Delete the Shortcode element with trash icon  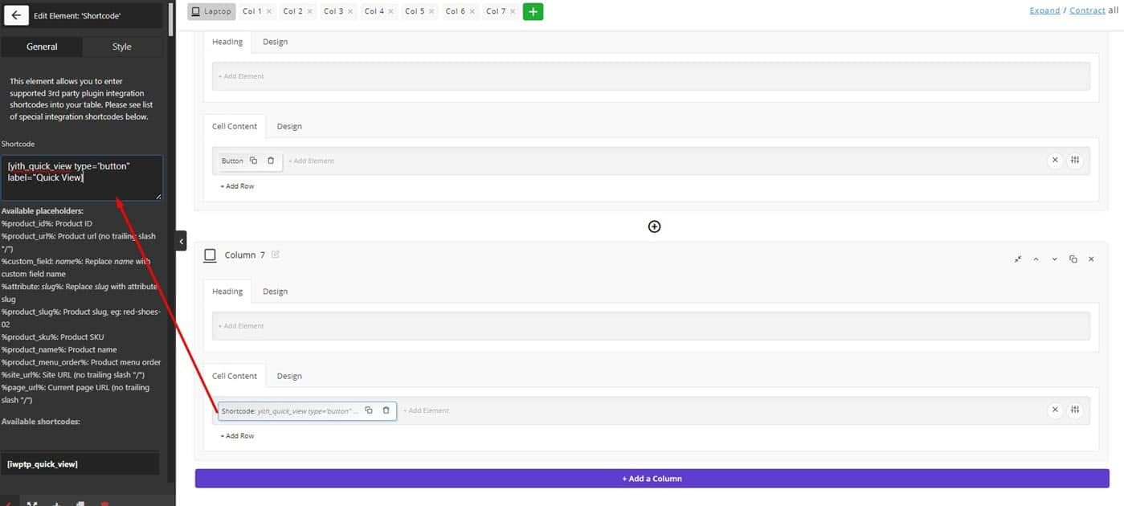[x=386, y=410]
